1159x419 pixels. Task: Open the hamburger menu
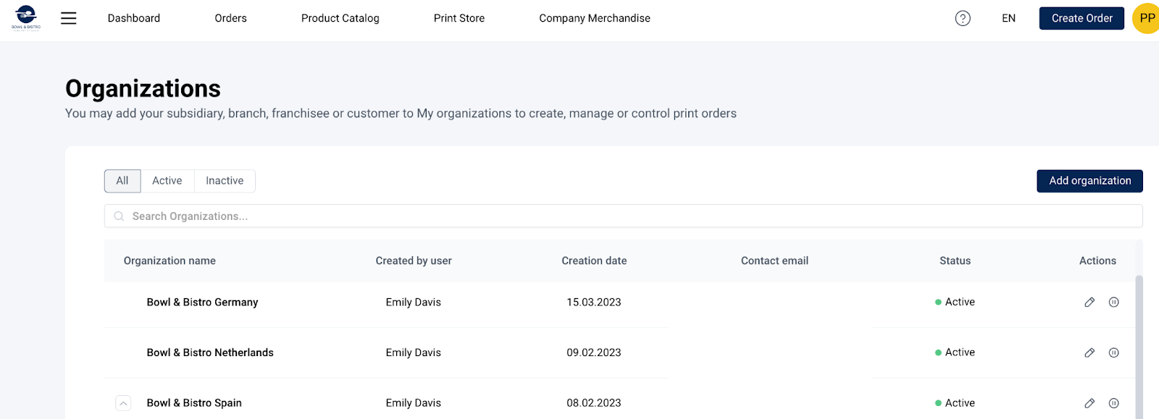coord(69,18)
